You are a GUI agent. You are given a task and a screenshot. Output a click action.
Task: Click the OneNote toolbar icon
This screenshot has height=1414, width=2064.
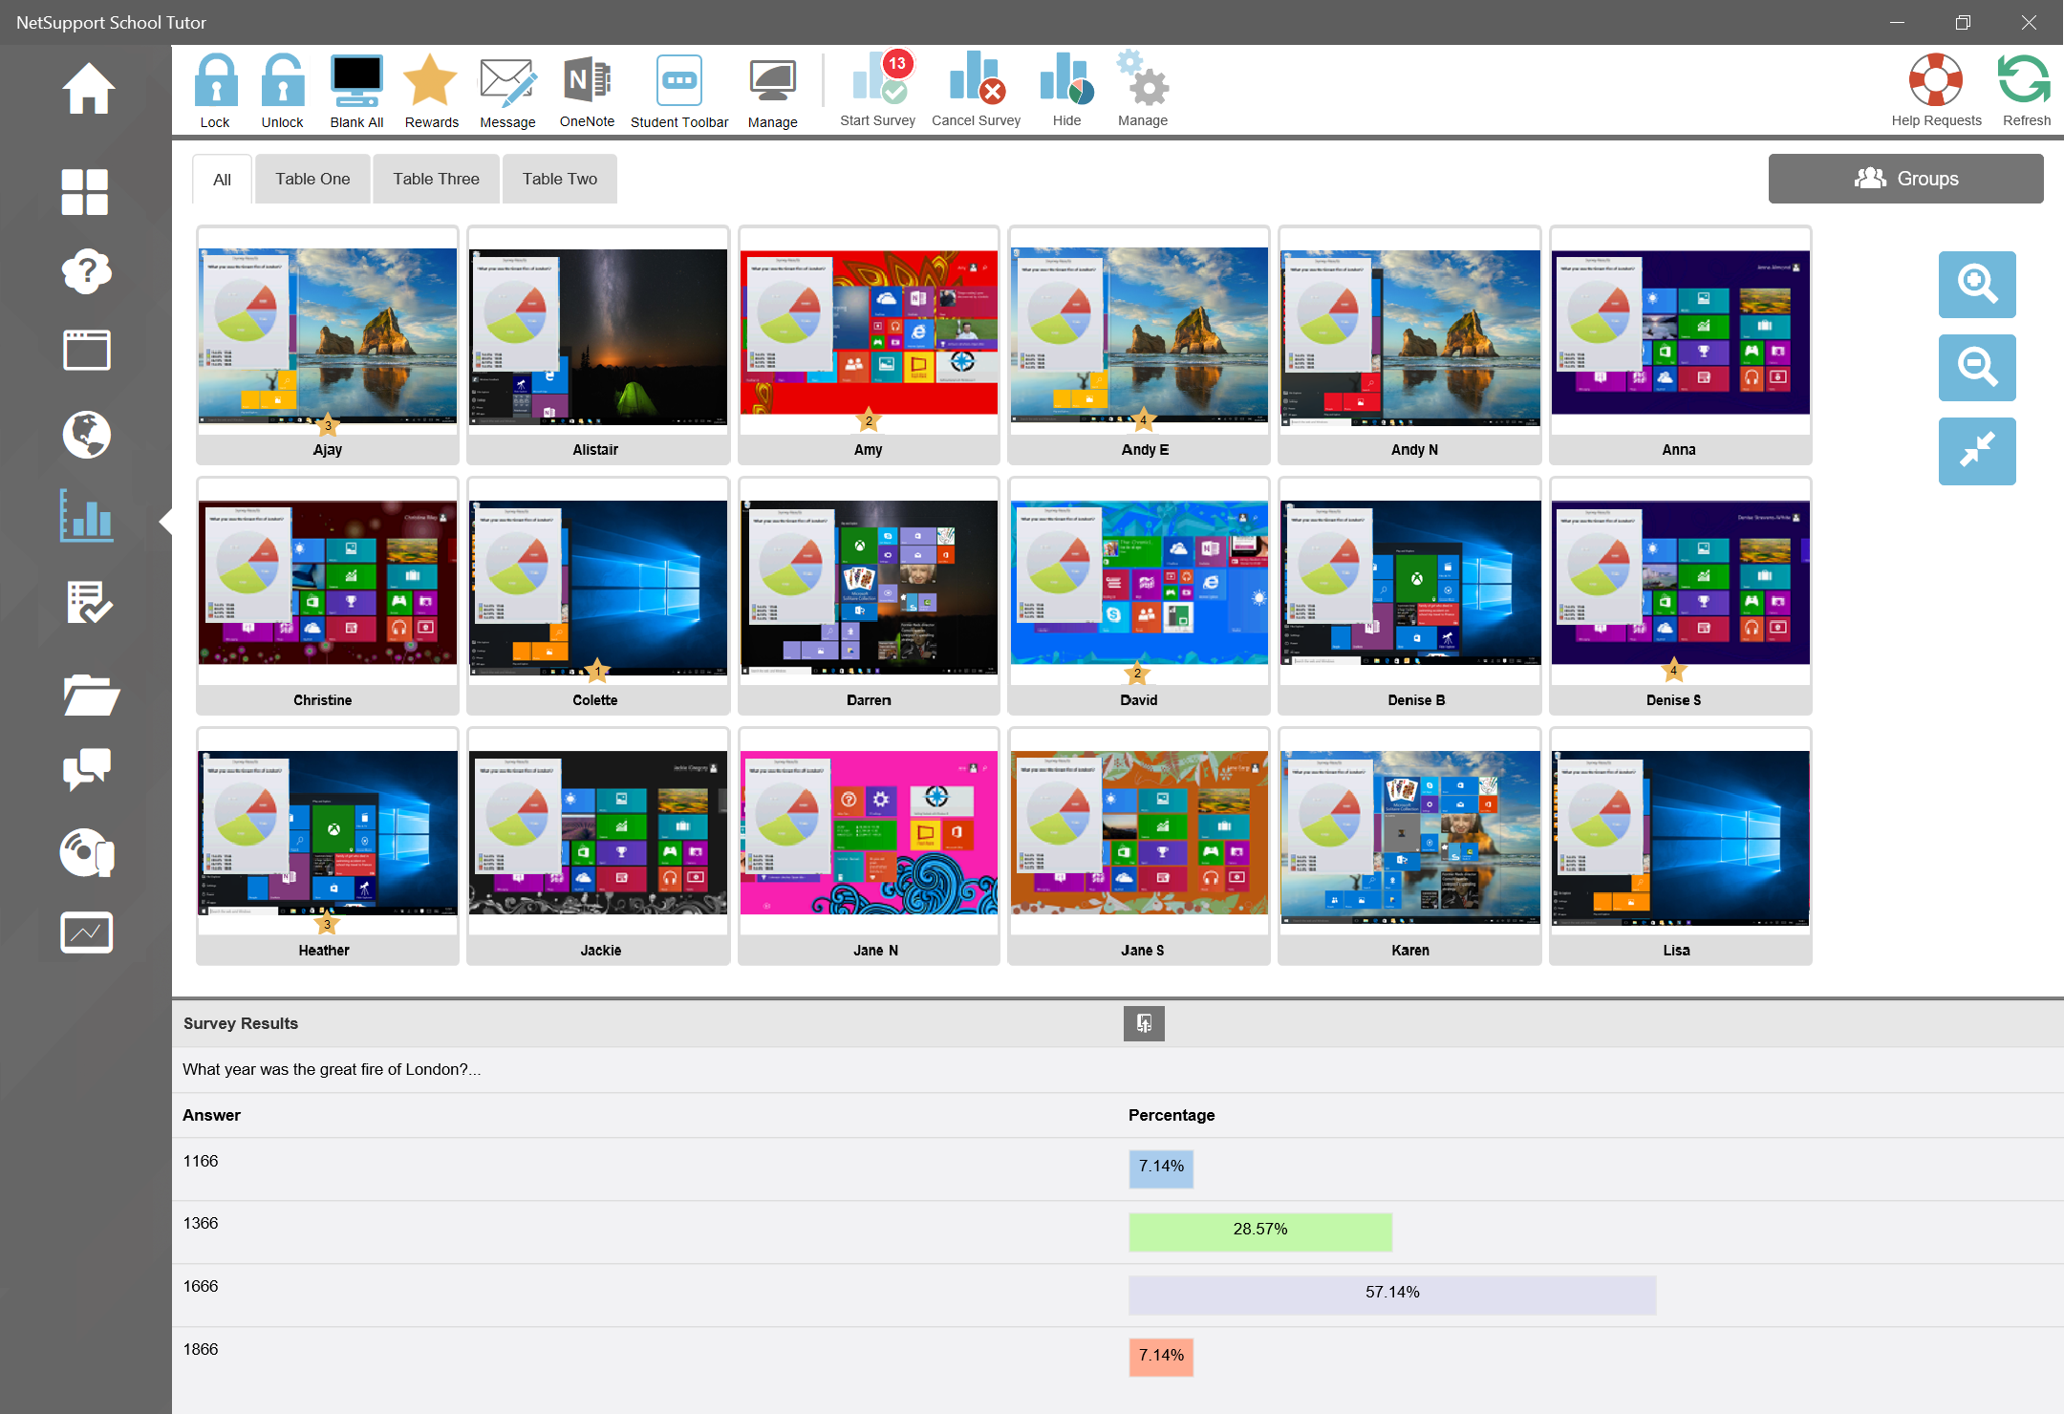587,82
